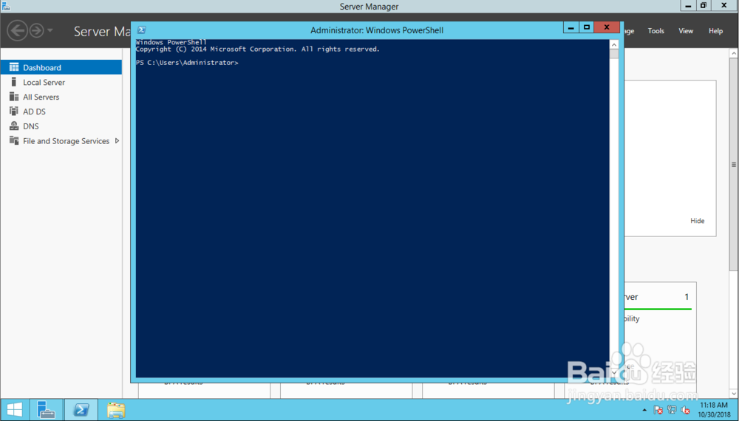
Task: Hide the welcome tile via Hide link
Action: pyautogui.click(x=698, y=221)
